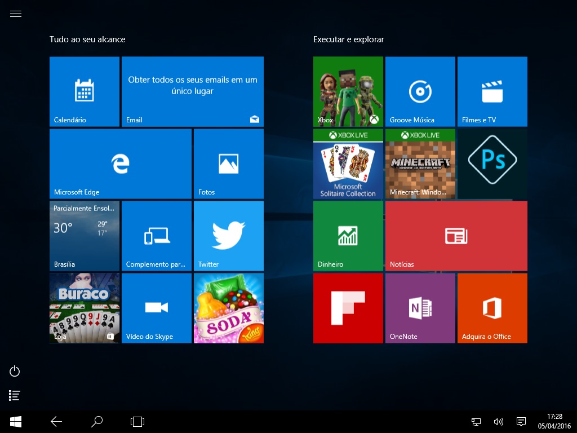The width and height of the screenshot is (577, 433).
Task: Open the Calendário tile
Action: point(84,91)
